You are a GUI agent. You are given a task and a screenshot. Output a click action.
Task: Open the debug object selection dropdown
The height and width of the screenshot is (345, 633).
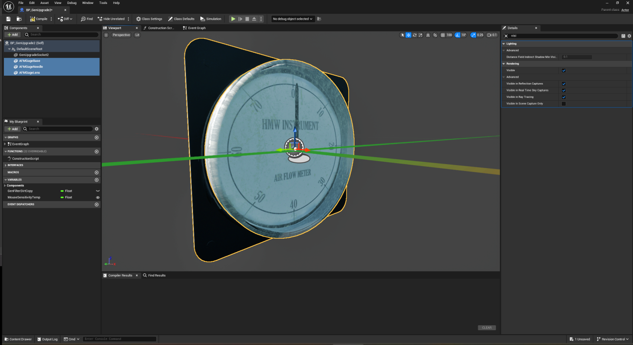pyautogui.click(x=293, y=19)
